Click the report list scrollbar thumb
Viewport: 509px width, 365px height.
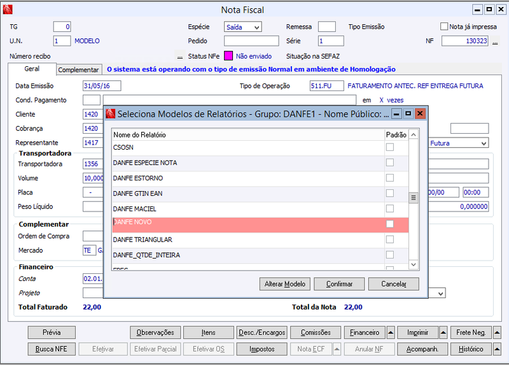(413, 197)
